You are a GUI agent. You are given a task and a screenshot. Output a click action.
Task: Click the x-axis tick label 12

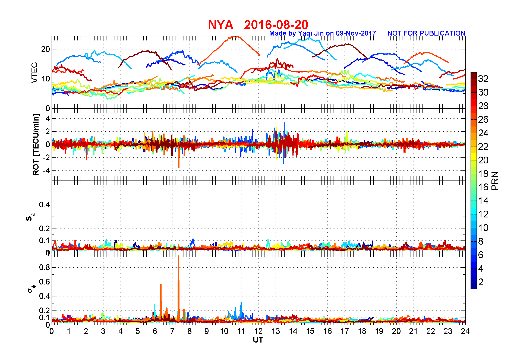point(258,331)
